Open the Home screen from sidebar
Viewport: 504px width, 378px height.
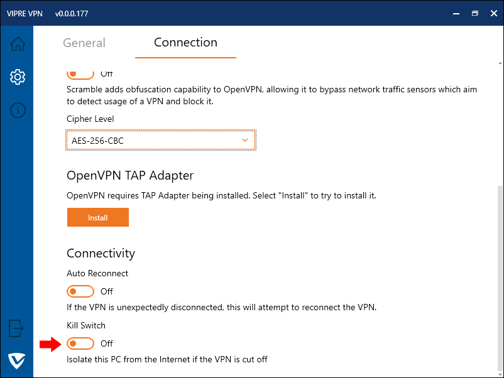(x=18, y=44)
